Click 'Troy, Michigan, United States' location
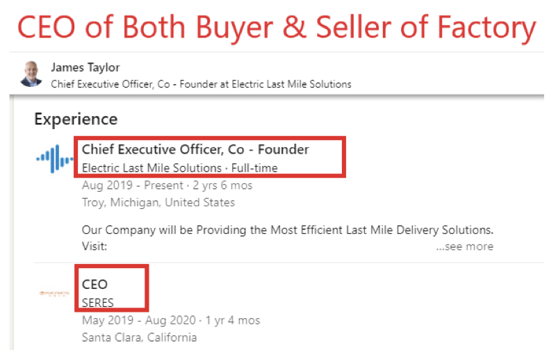Image resolution: width=556 pixels, height=350 pixels. pyautogui.click(x=158, y=202)
